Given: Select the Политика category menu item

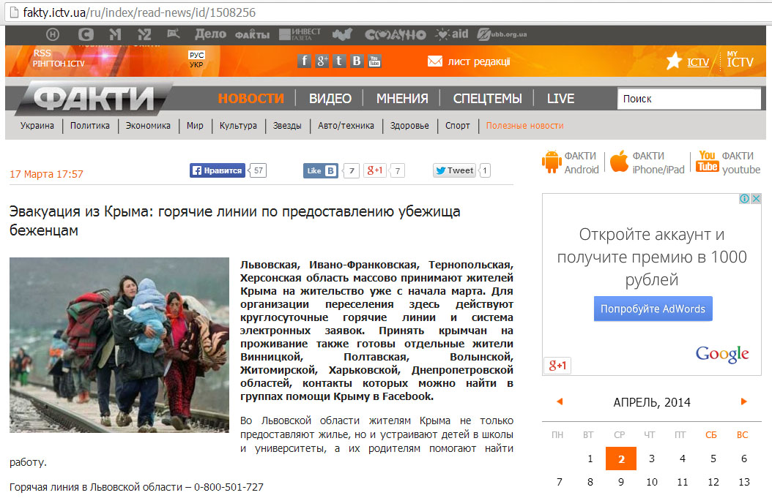Looking at the screenshot, I should [90, 126].
